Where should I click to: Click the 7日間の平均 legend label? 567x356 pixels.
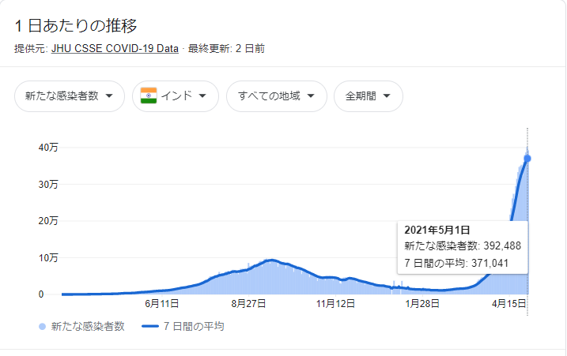[x=194, y=326]
